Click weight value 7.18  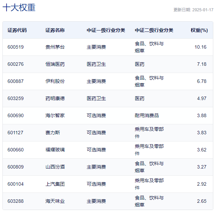tap(202, 64)
